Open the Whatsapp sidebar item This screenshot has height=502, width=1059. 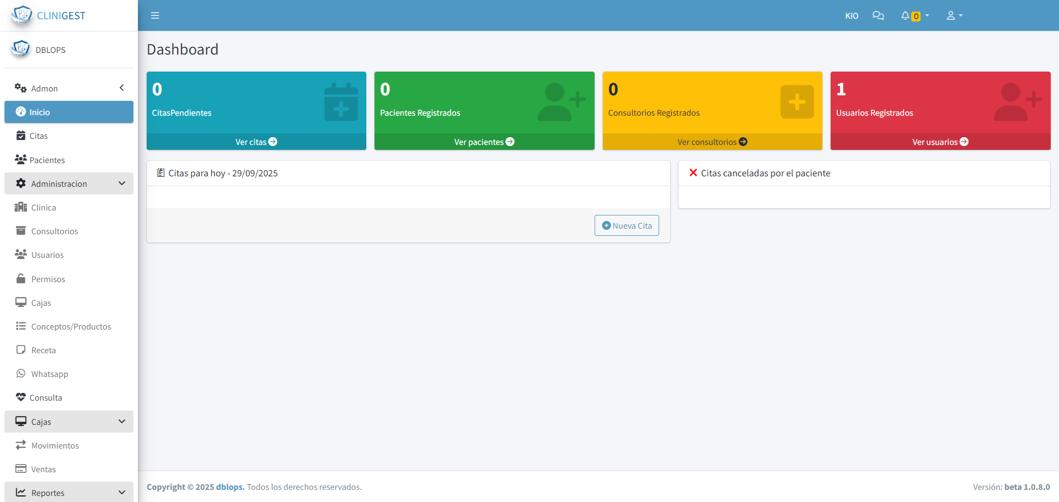coord(50,374)
